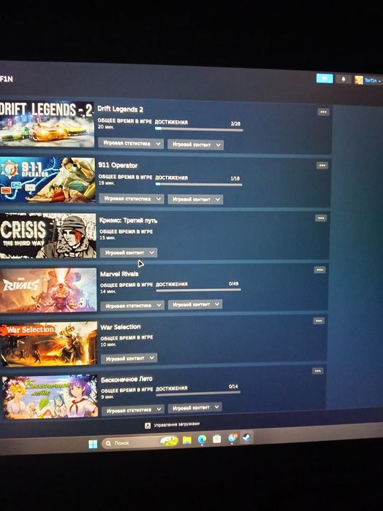
Task: Open the War Selection title link
Action: pyautogui.click(x=121, y=327)
